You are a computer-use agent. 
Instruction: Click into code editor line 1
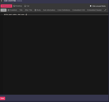click(56, 14)
